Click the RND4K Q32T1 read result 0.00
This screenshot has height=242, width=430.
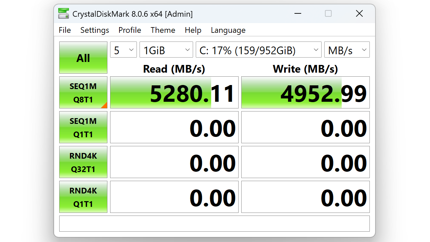(174, 162)
